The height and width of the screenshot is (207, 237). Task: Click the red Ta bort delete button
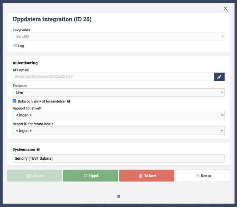point(146,176)
